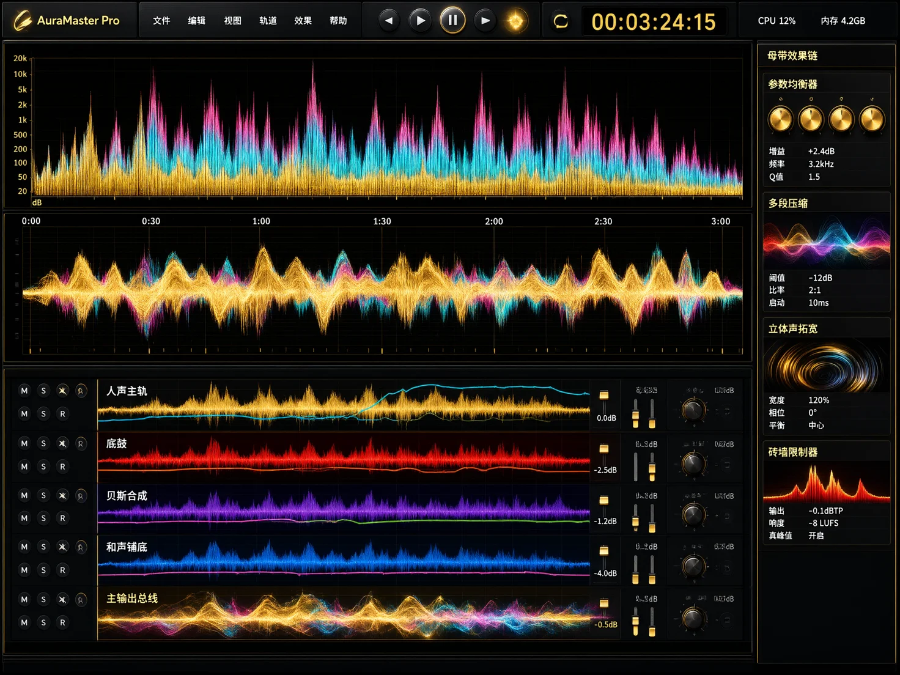Click the round monitor icon on 贝斯合成 track
Screen dimensions: 900x675
[x=81, y=496]
